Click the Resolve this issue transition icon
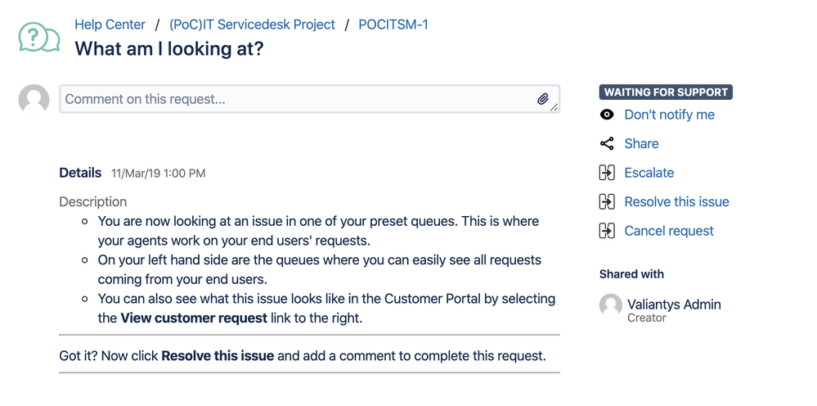Screen dimensions: 817x406 607,201
